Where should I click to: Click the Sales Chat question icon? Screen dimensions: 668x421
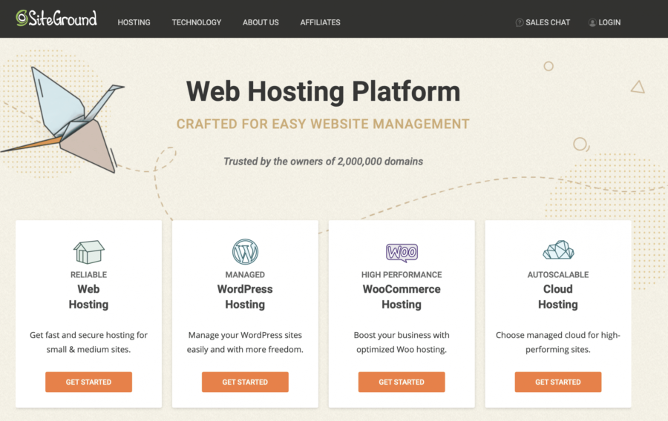click(520, 22)
